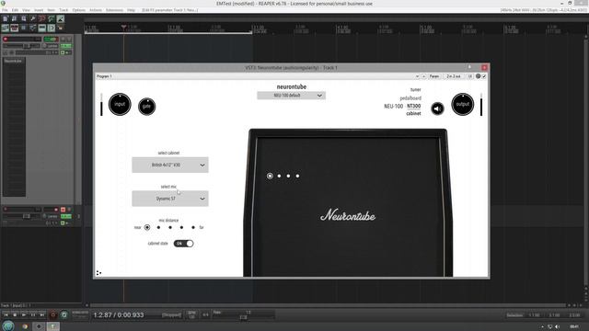
Task: Toggle item grouping toolbar icon
Action: point(15,28)
